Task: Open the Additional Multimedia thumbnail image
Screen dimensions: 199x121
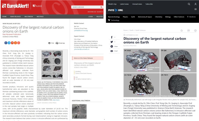Action: [79, 111]
